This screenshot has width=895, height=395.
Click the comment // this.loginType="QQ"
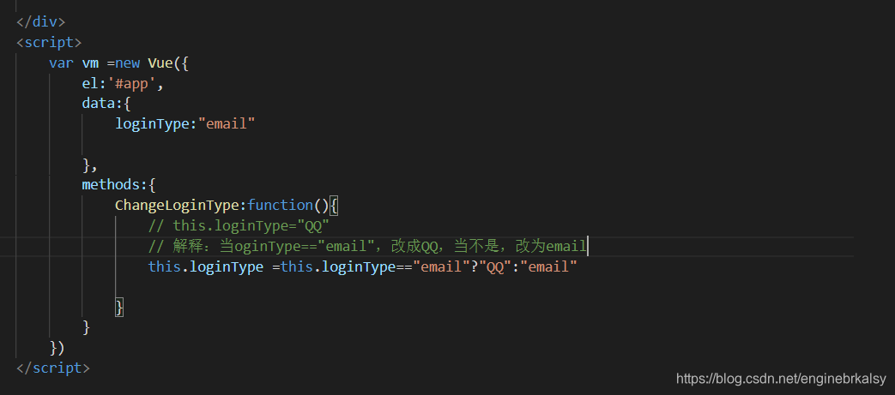(x=239, y=225)
